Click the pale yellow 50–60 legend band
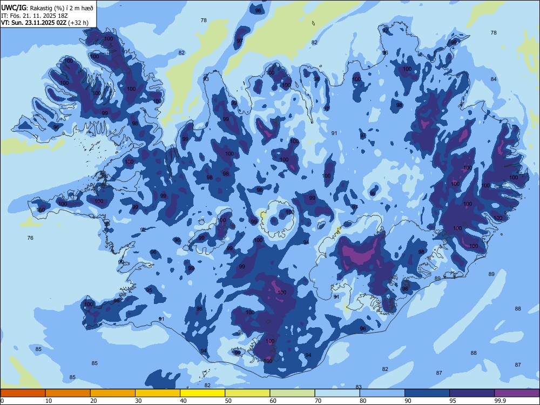Image resolution: width=540 pixels, height=405 pixels. (248, 393)
